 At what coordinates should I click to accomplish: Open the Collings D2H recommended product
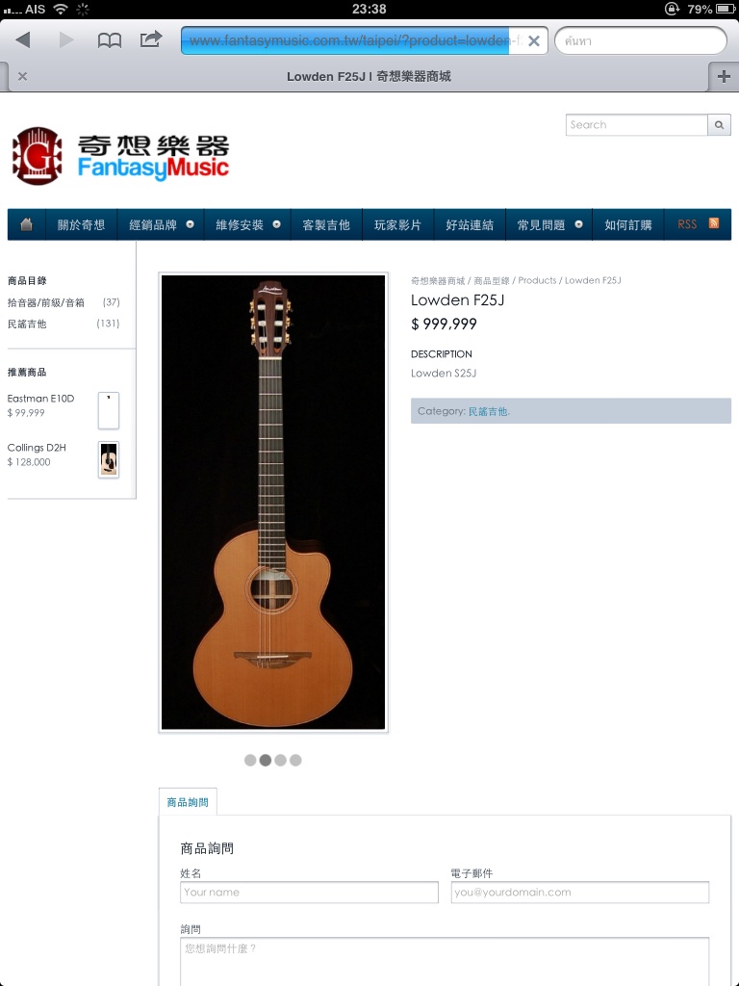(37, 448)
